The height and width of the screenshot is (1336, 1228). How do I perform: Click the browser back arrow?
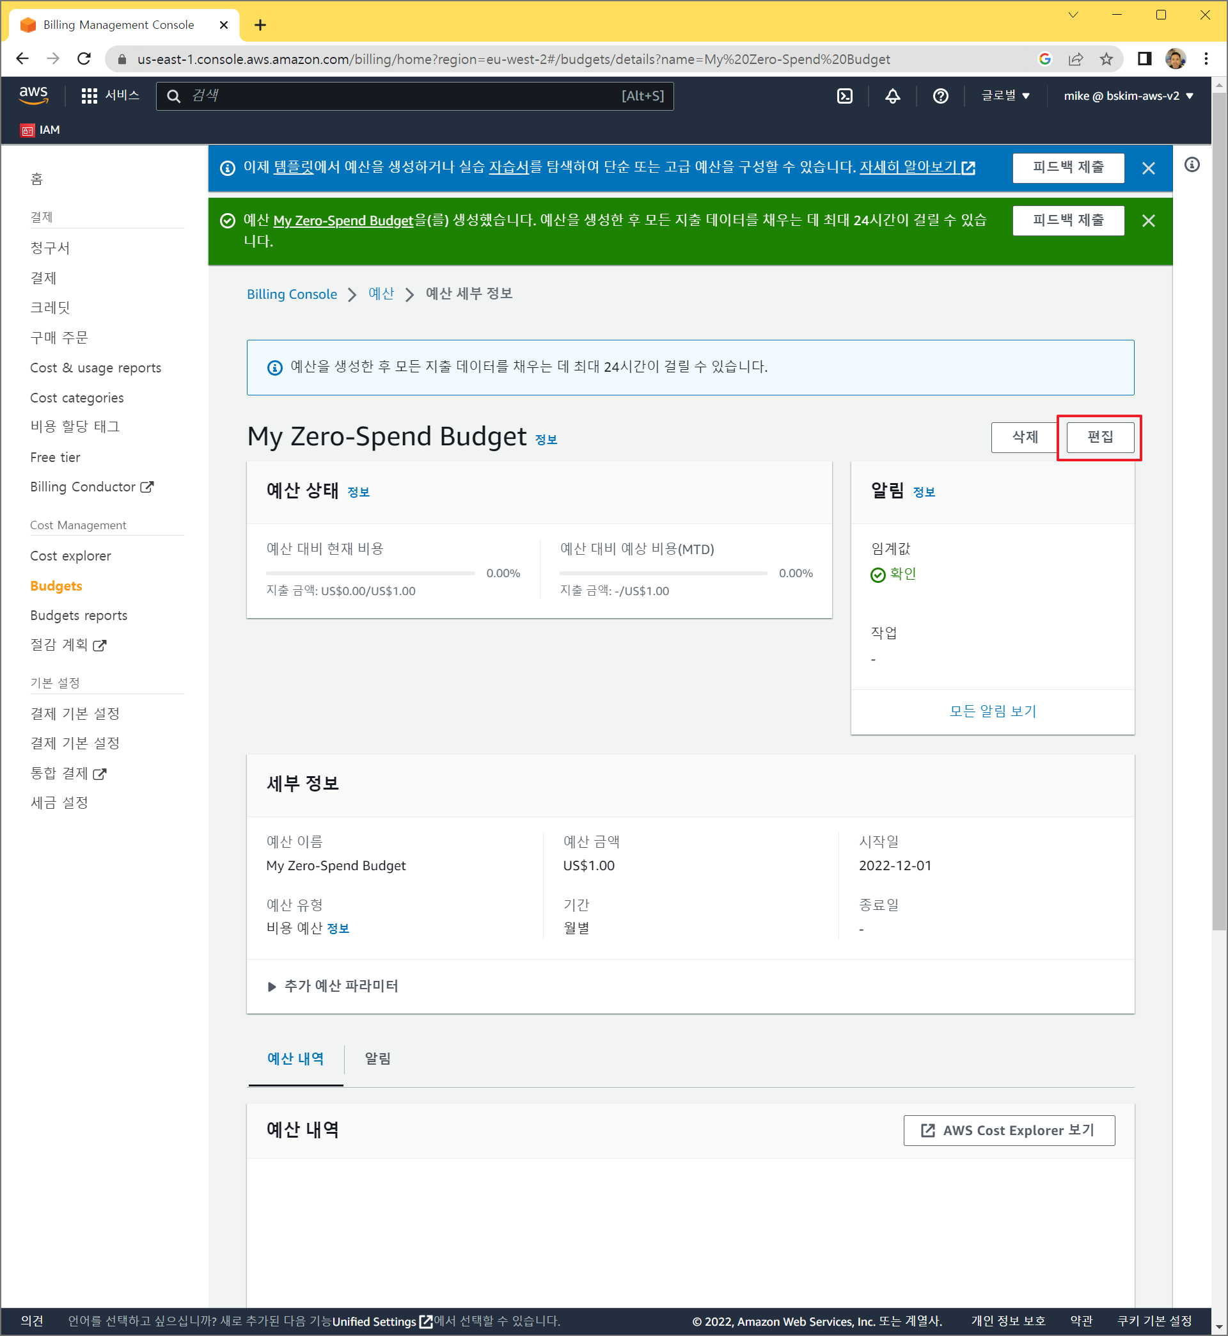22,58
